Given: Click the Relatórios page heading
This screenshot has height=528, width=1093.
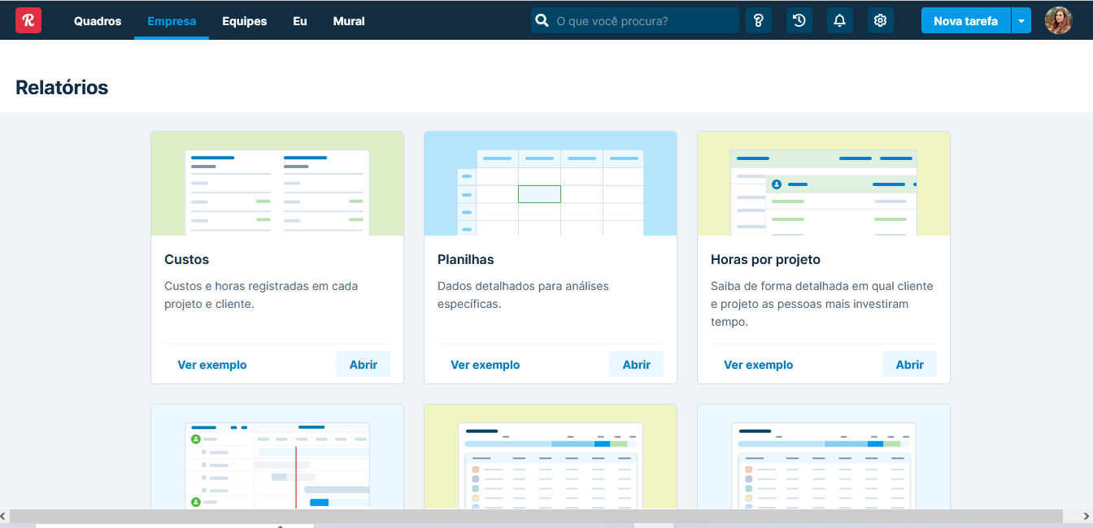Looking at the screenshot, I should pyautogui.click(x=62, y=88).
